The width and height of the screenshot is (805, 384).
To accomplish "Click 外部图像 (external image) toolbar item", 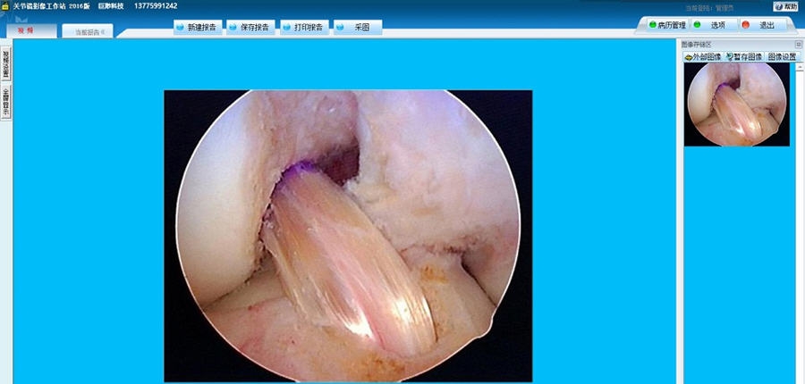I will (x=703, y=57).
